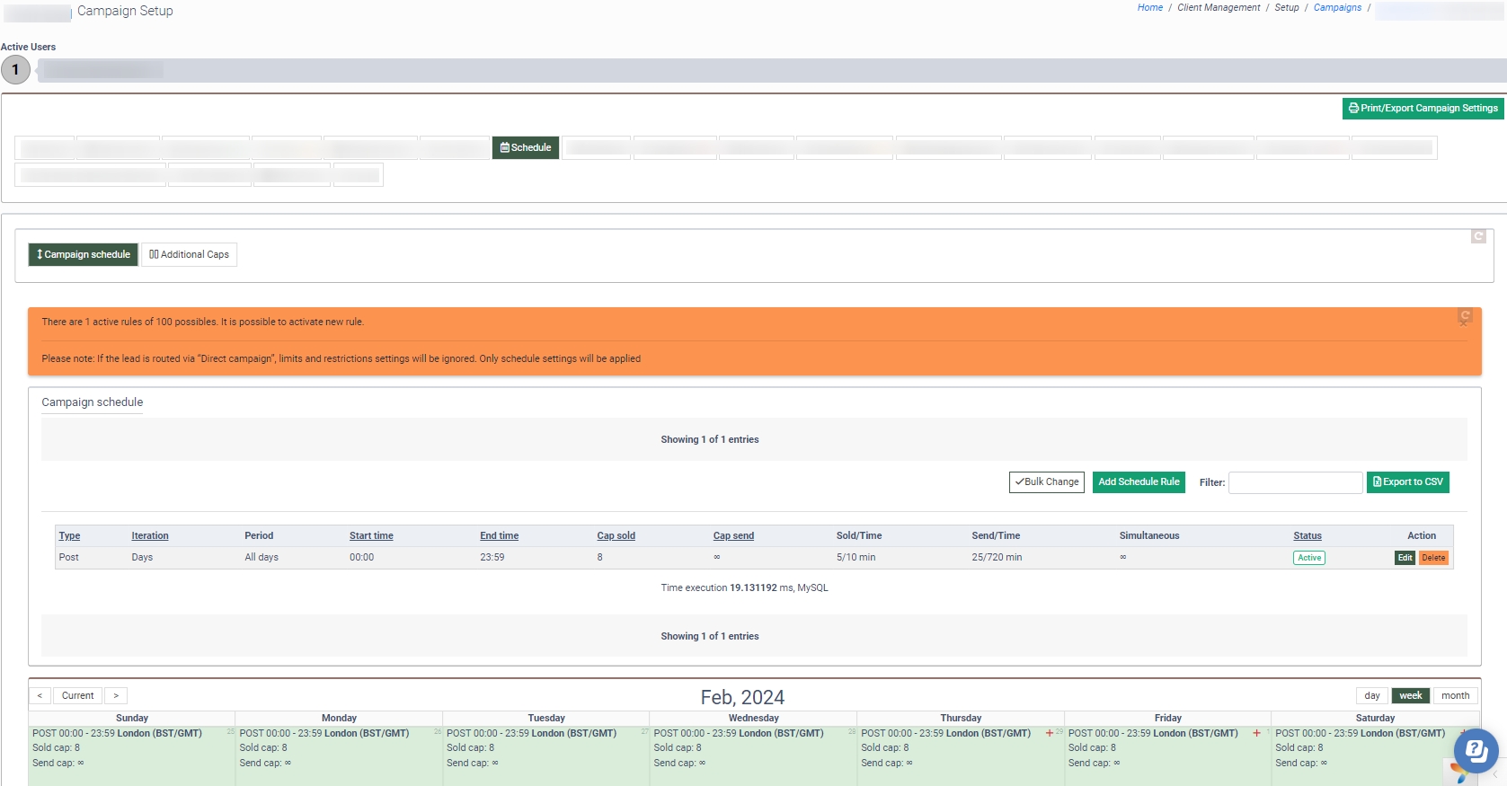
Task: Open the help chat widget
Action: pos(1476,751)
